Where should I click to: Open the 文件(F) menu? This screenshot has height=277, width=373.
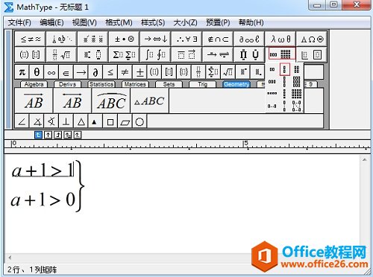[x=19, y=23]
